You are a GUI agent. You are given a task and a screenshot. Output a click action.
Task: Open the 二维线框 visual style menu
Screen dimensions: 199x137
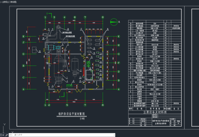[13, 2]
